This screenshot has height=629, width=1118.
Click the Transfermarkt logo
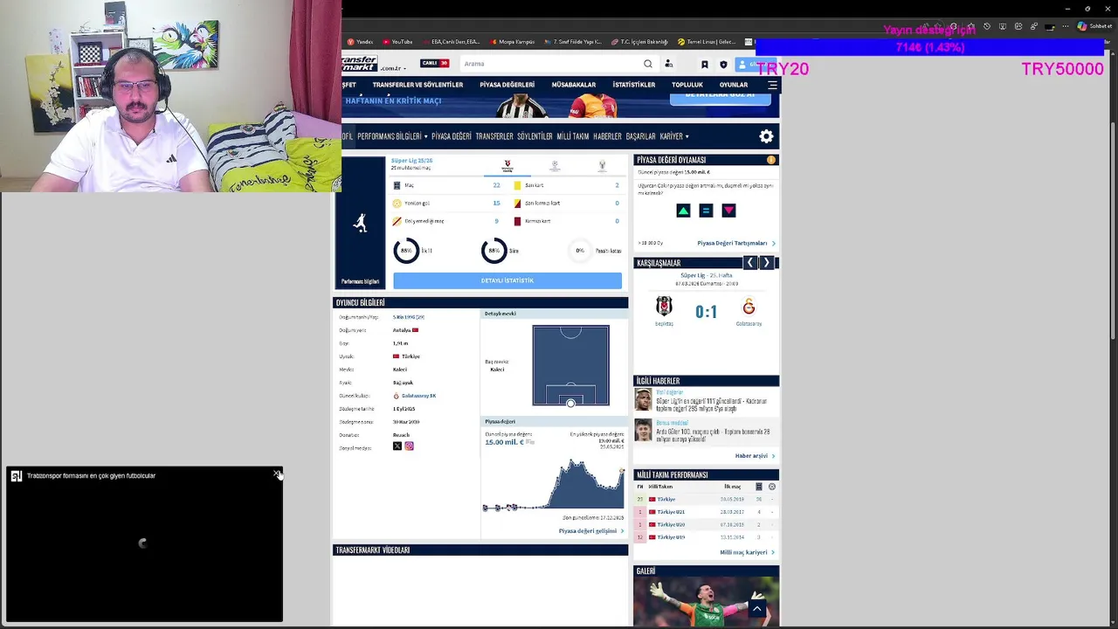[360, 64]
